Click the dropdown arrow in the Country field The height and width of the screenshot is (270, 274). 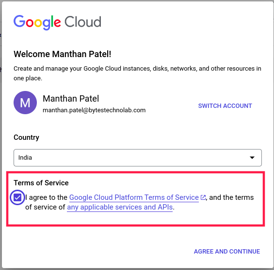click(x=252, y=158)
